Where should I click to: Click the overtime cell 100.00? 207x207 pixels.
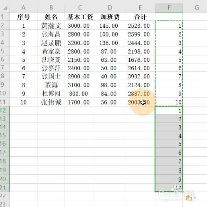coord(110,34)
